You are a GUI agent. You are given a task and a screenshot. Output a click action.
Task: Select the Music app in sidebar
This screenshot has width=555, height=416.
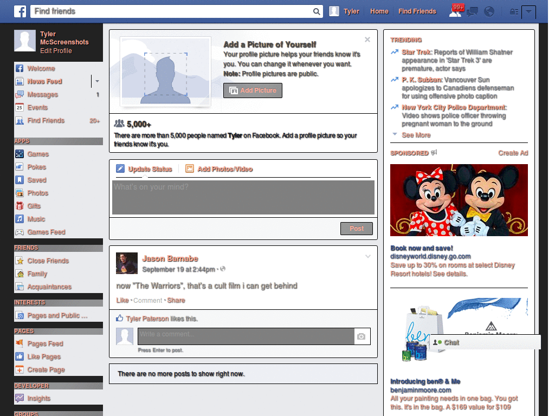point(18,219)
